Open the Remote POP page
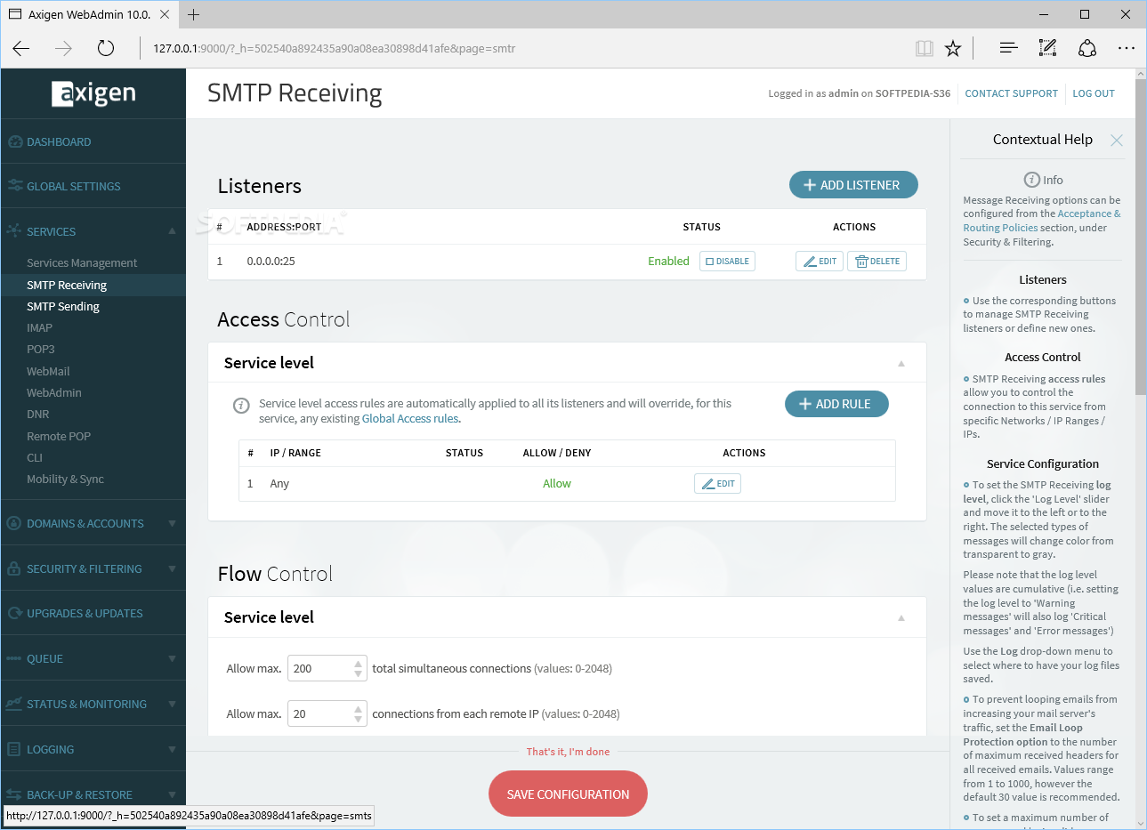Viewport: 1147px width, 830px height. (59, 436)
